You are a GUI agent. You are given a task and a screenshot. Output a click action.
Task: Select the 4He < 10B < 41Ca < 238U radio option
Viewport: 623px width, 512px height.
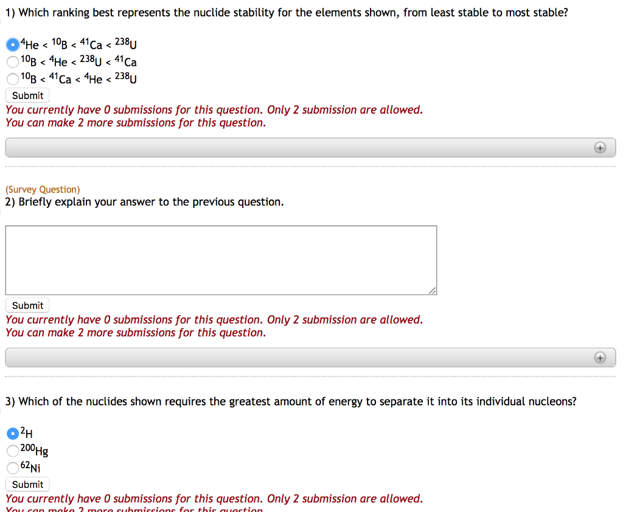[12, 44]
